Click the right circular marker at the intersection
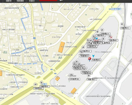Screen dimensions: 132x105 pyautogui.click(x=41, y=82)
